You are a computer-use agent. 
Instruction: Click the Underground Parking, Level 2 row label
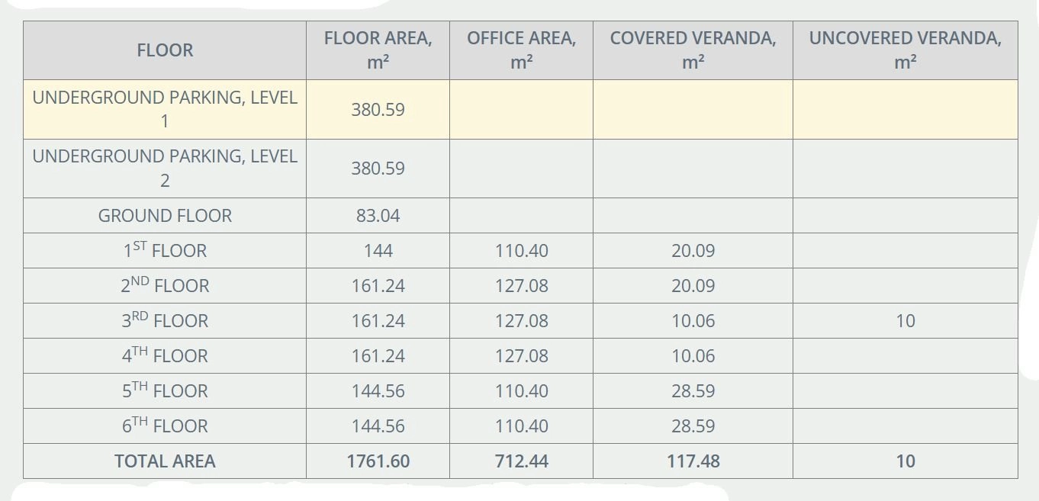tap(165, 169)
